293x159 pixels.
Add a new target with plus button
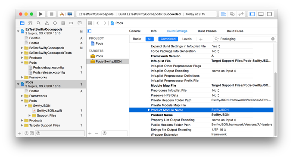coord(90,133)
